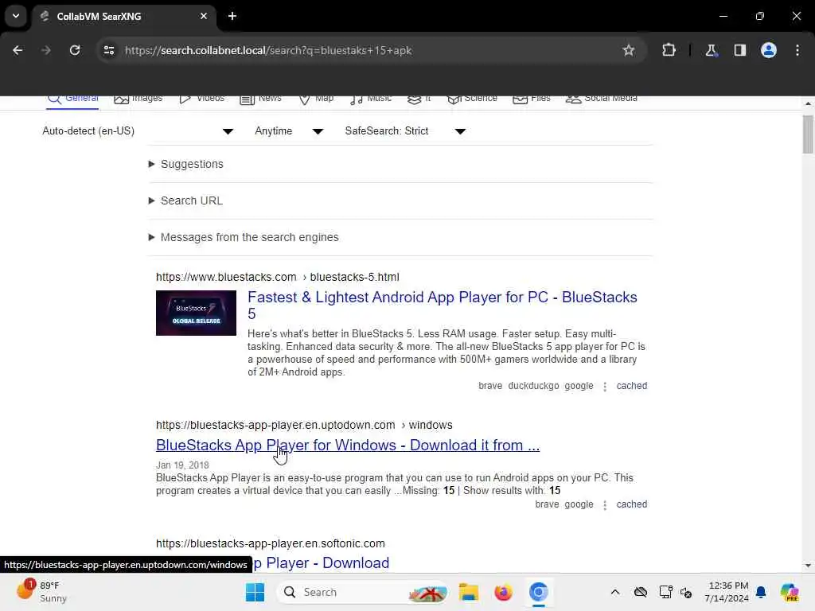The width and height of the screenshot is (815, 611).
Task: Open the weather widget showing 89°F
Action: coord(41,592)
